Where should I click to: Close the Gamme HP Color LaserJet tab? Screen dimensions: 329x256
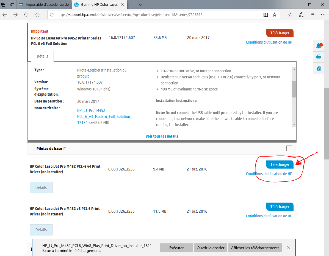point(123,5)
